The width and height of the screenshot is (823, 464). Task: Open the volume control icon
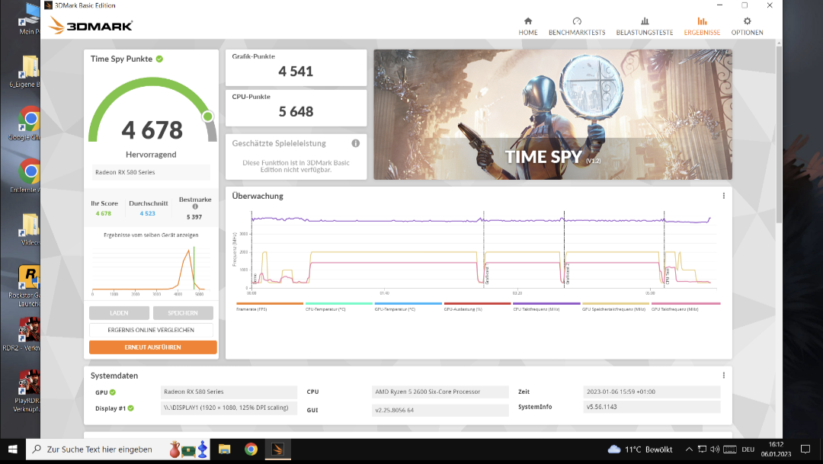click(x=715, y=450)
